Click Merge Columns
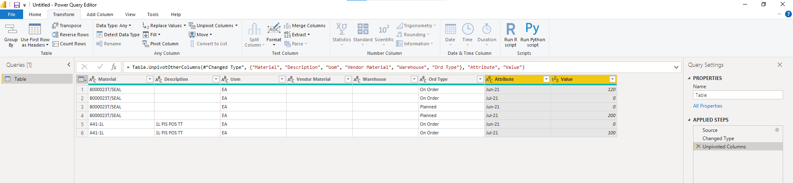Viewport: 793px width, 183px height. point(305,26)
